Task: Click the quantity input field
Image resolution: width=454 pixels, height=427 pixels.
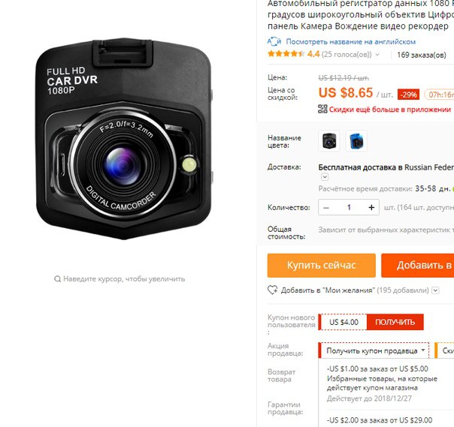Action: coord(349,208)
